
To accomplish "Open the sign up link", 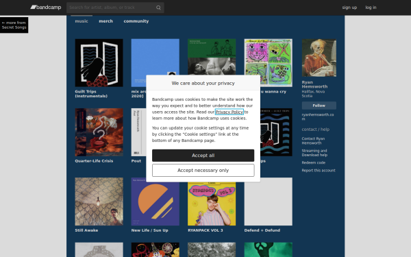I will (349, 8).
